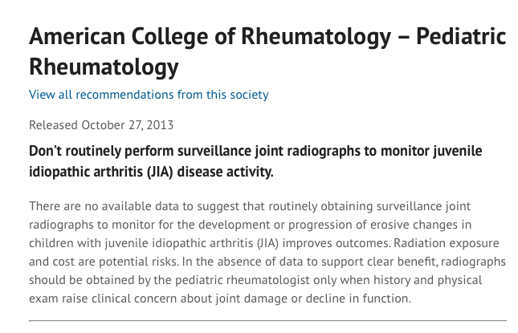This screenshot has width=518, height=333.
Task: Click the 'Released' label before the date
Action: [x=53, y=125]
